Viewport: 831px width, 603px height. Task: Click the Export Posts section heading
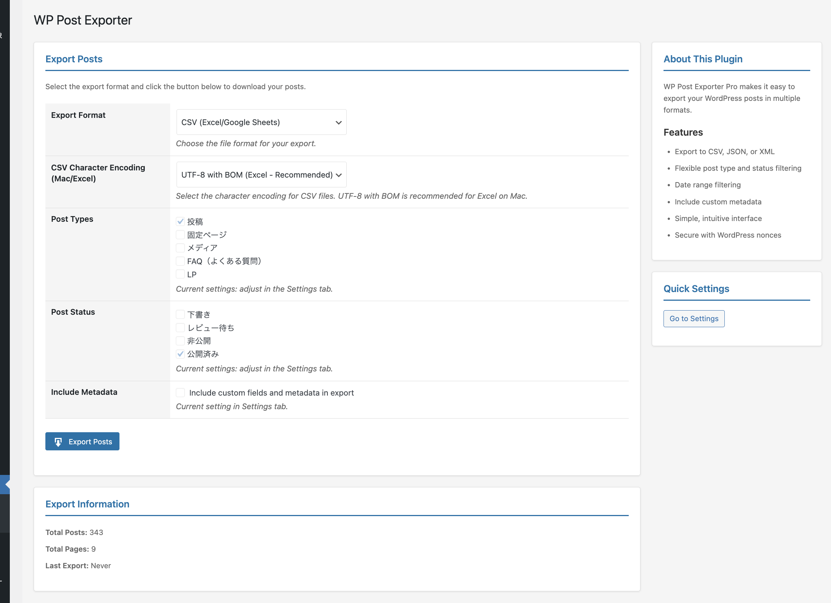point(74,59)
